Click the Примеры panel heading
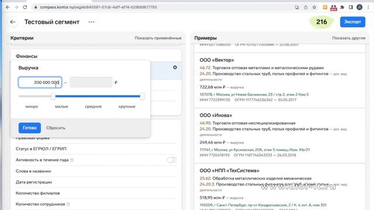Viewport: 374px width, 210px height. 205,38
